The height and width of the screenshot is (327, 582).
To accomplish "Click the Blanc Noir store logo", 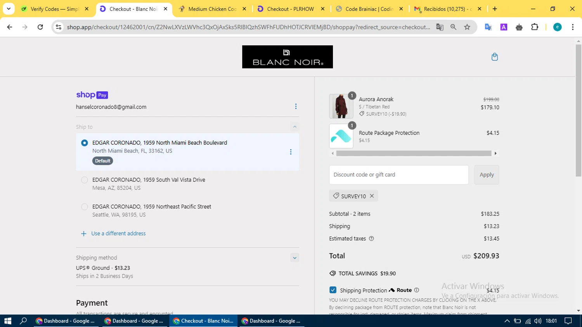I will pyautogui.click(x=288, y=57).
